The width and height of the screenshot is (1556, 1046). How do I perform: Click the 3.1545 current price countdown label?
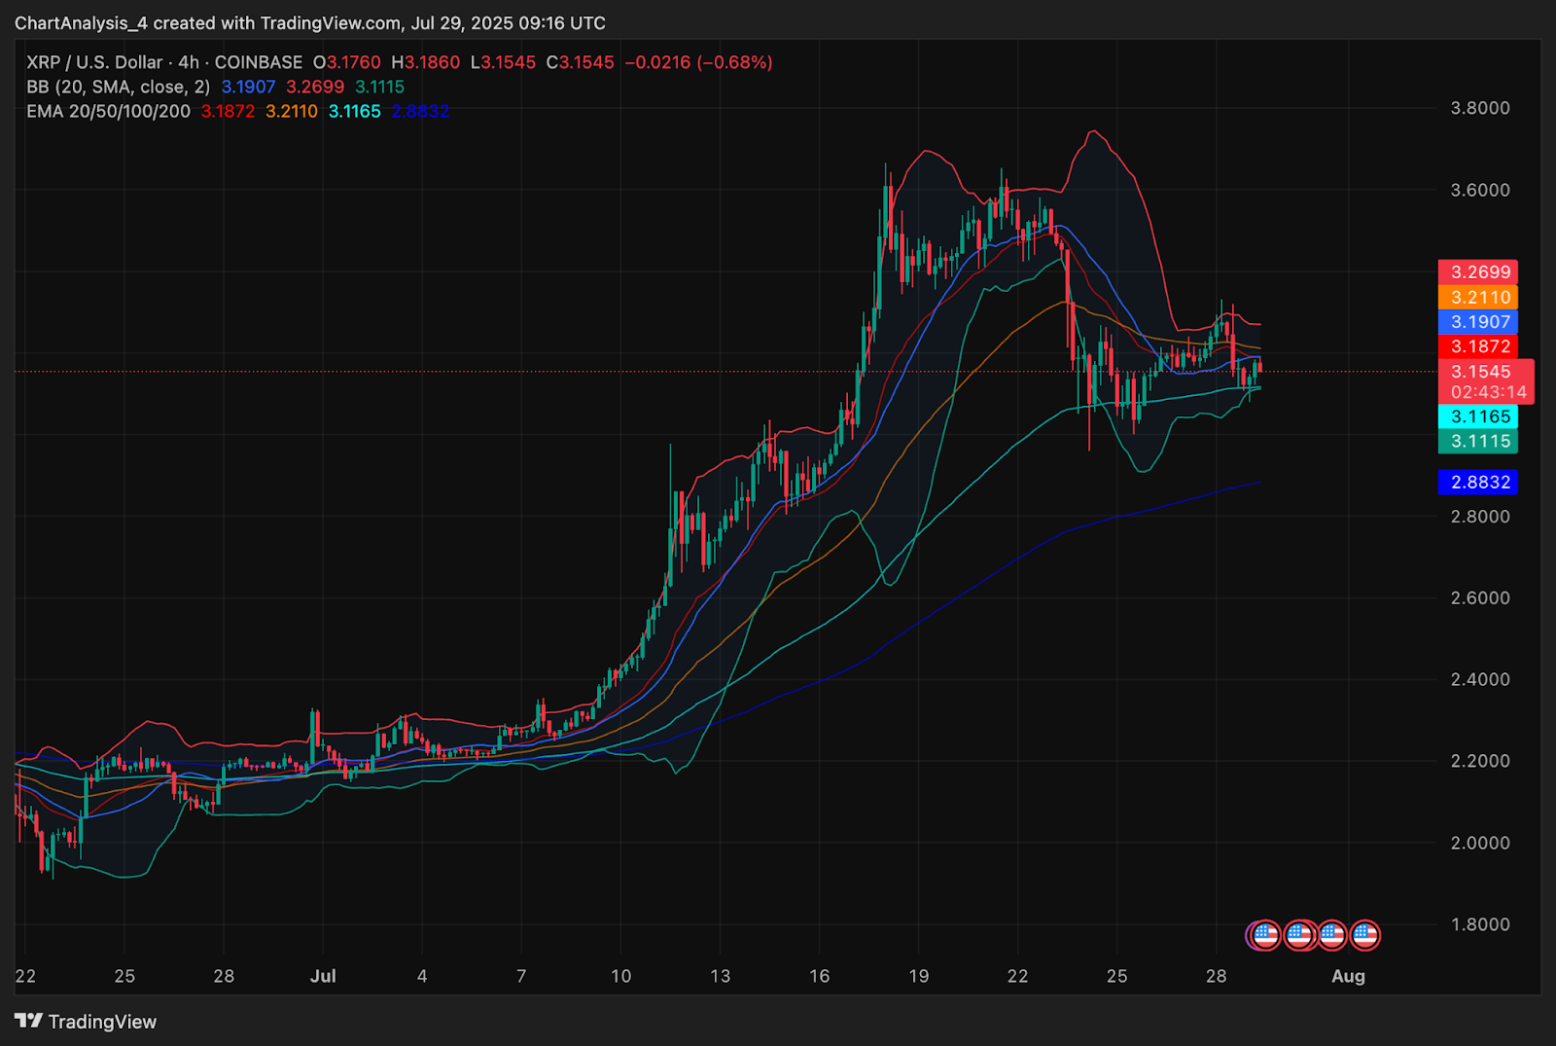(1487, 381)
